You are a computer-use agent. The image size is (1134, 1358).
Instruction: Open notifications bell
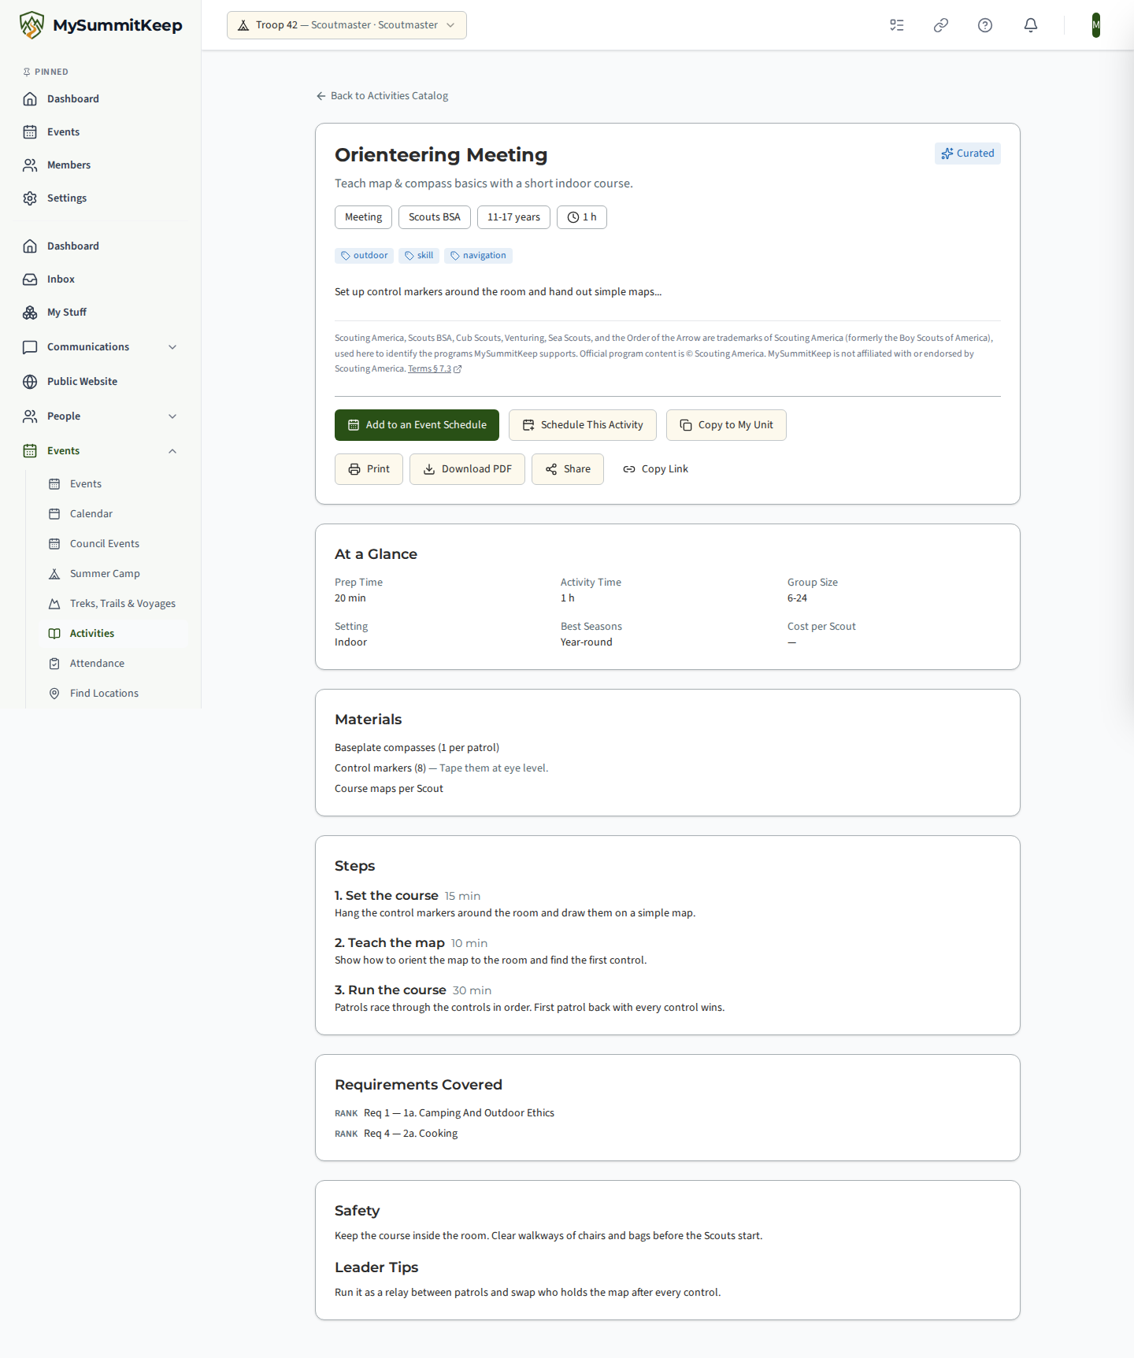coord(1030,25)
